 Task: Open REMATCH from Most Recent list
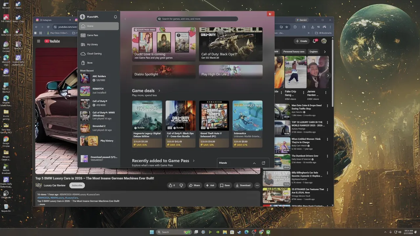[99, 90]
